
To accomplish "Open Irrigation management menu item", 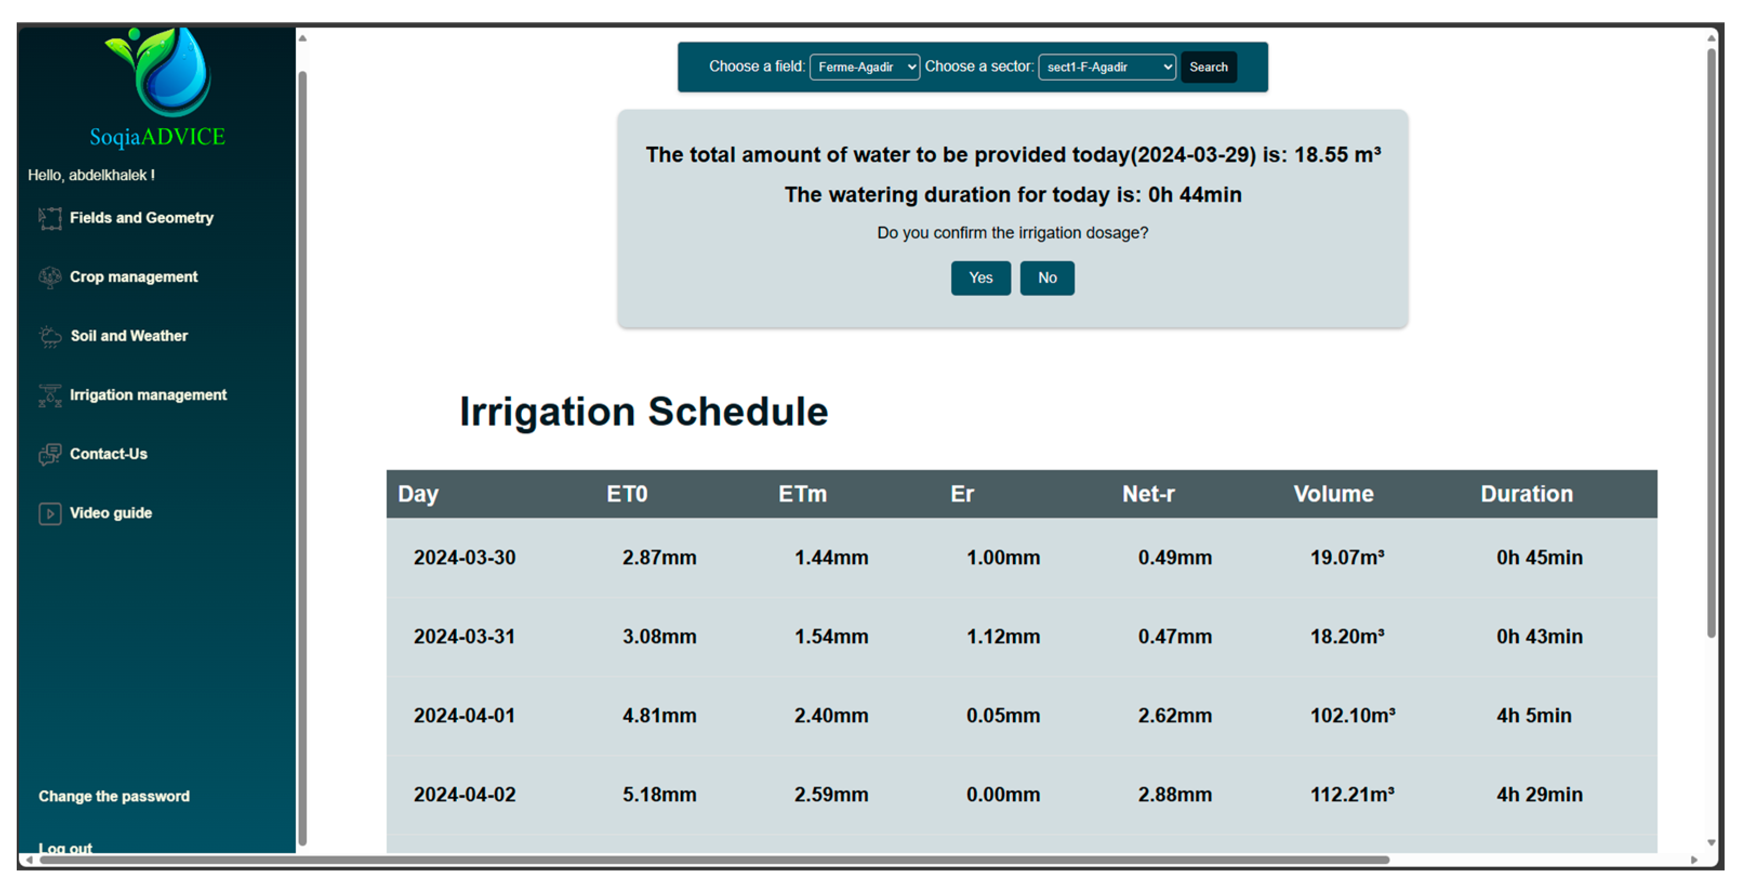I will pos(148,395).
